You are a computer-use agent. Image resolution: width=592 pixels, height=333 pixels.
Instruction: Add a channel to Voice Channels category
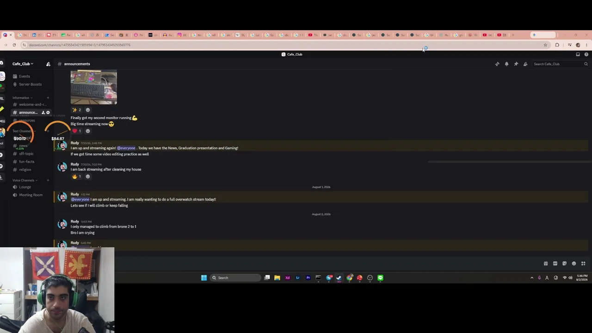pyautogui.click(x=48, y=180)
